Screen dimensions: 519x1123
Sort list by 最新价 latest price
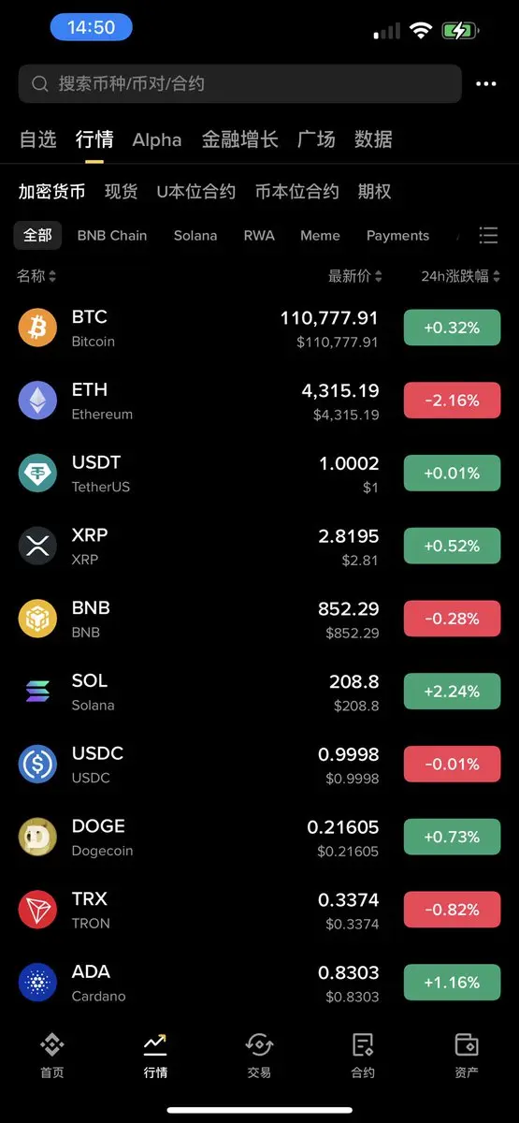(x=355, y=276)
